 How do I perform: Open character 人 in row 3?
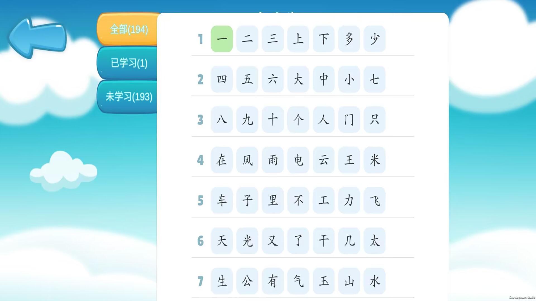323,120
